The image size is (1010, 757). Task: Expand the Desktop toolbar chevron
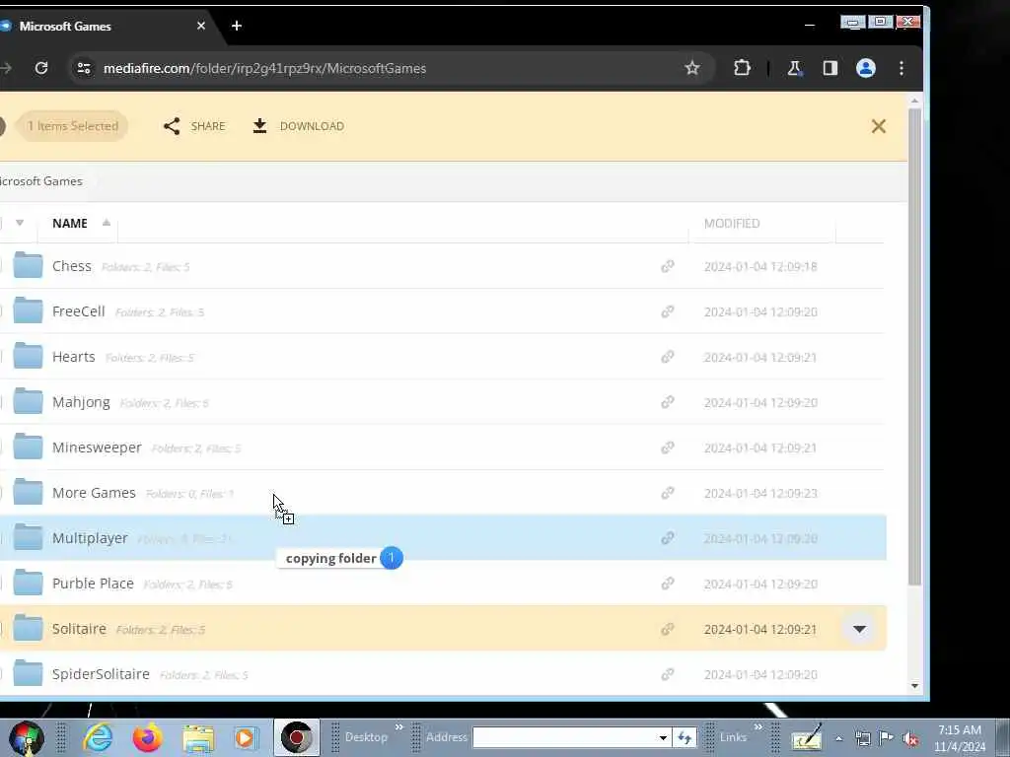click(x=398, y=727)
